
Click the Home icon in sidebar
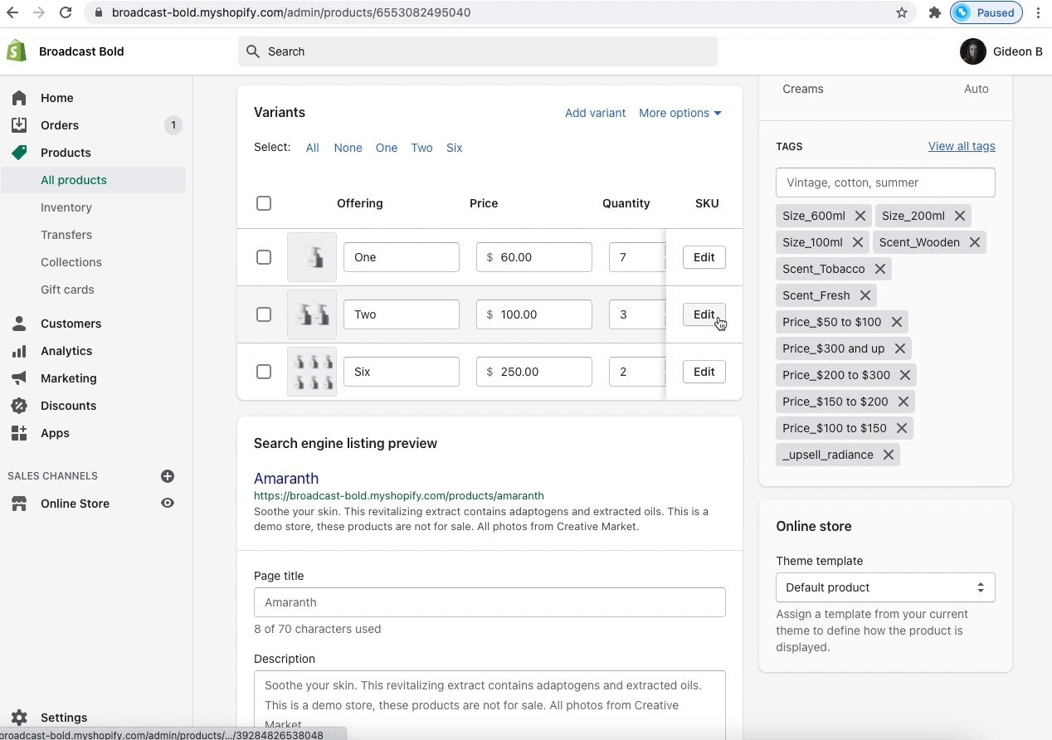(x=19, y=98)
